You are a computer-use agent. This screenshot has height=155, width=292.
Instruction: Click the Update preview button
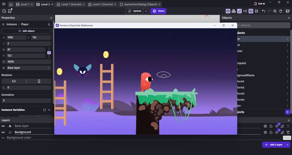135,11
